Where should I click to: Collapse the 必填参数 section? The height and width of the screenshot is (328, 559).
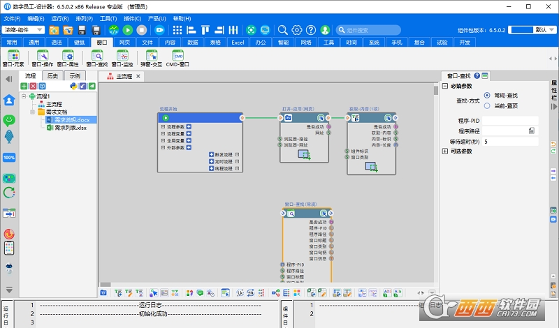click(x=445, y=86)
